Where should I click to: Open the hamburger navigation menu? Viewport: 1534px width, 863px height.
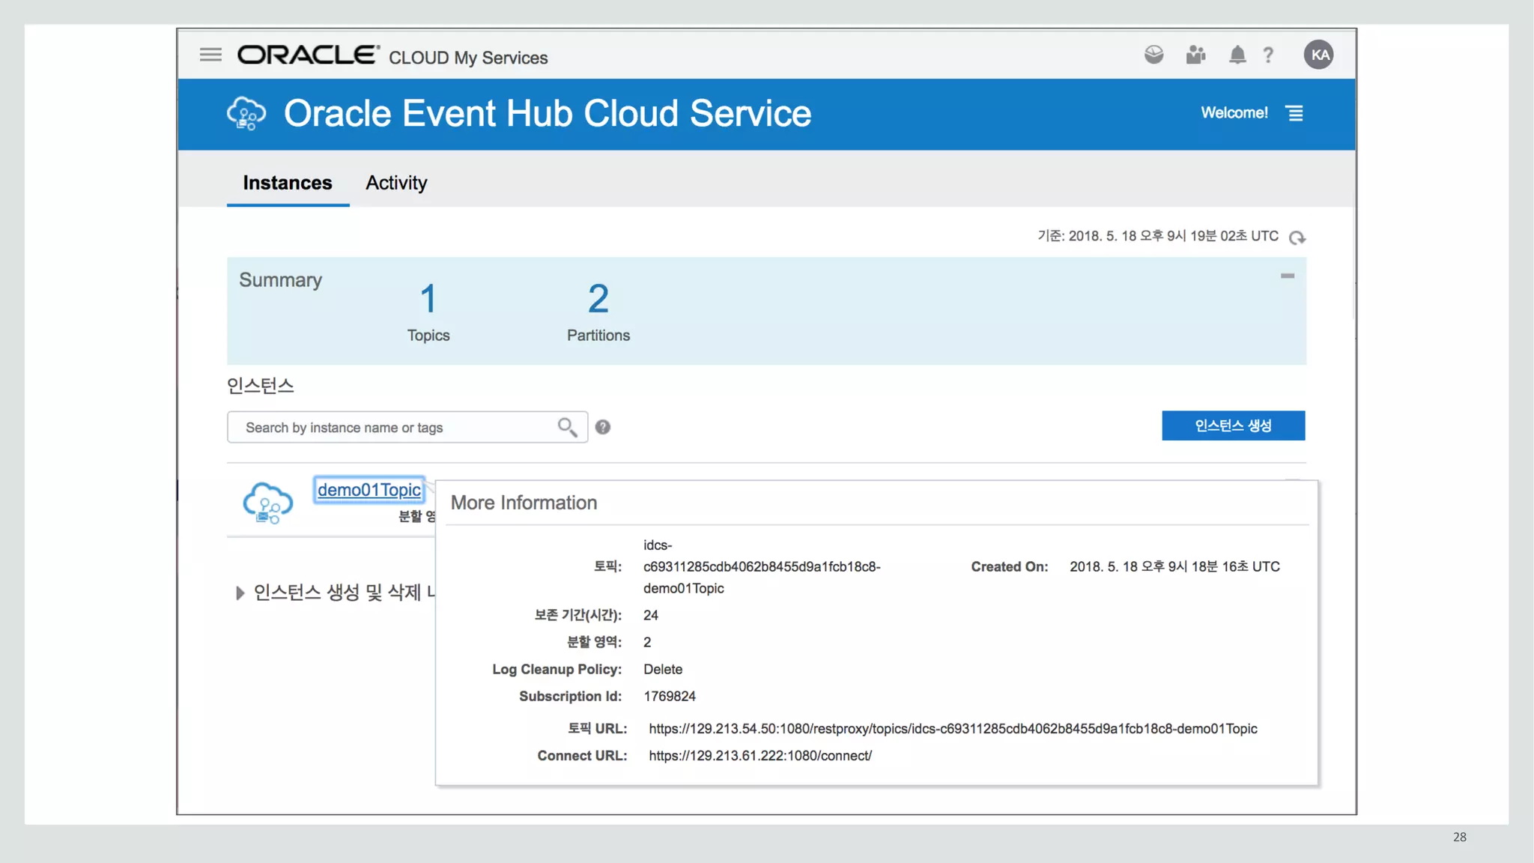[210, 55]
